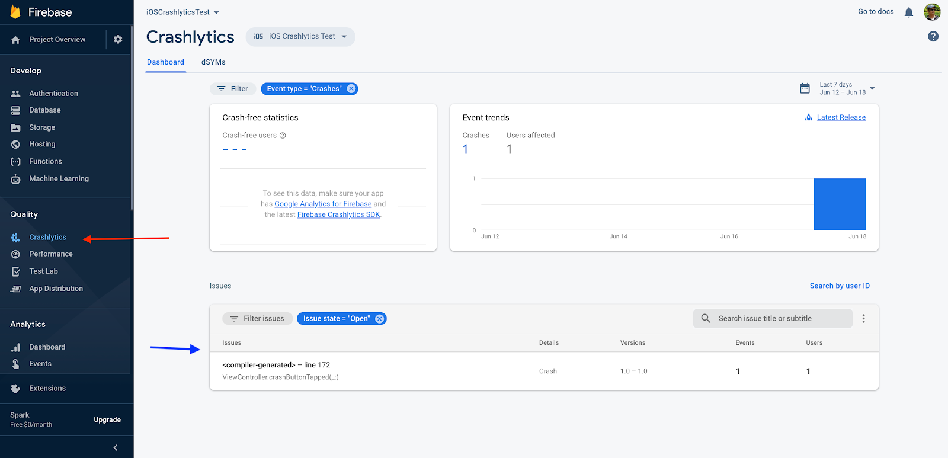
Task: Click the App Distribution icon
Action: click(x=15, y=289)
